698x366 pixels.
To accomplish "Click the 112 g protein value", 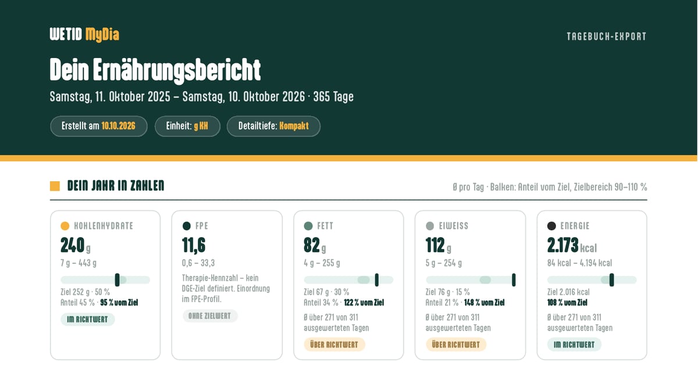I will pyautogui.click(x=439, y=246).
